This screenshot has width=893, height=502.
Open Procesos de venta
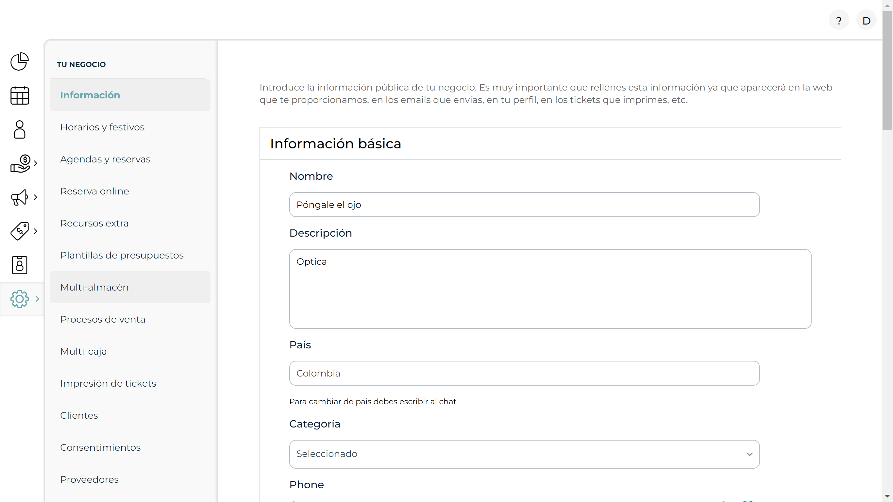[x=130, y=319]
